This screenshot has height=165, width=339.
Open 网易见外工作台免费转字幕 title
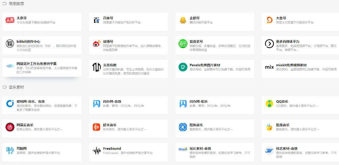click(37, 64)
